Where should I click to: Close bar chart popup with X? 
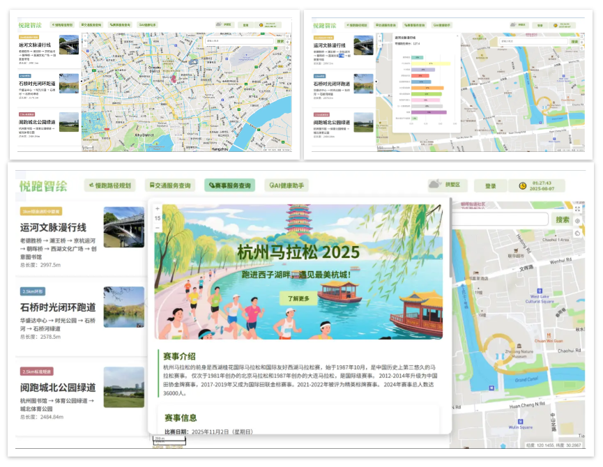click(457, 36)
